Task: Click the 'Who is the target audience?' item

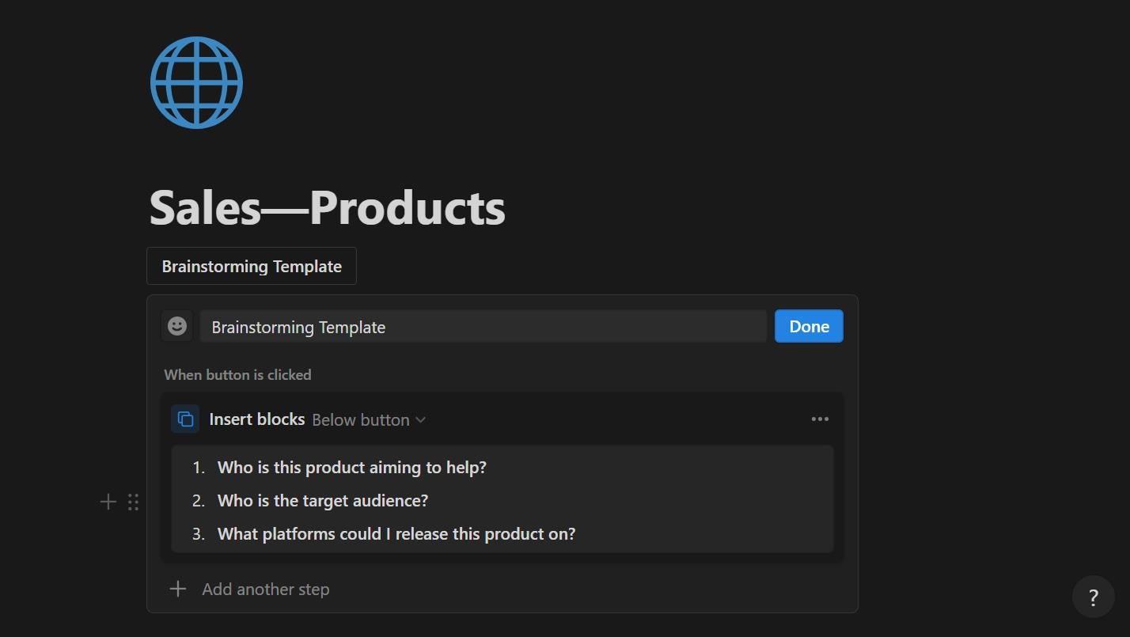Action: [322, 501]
